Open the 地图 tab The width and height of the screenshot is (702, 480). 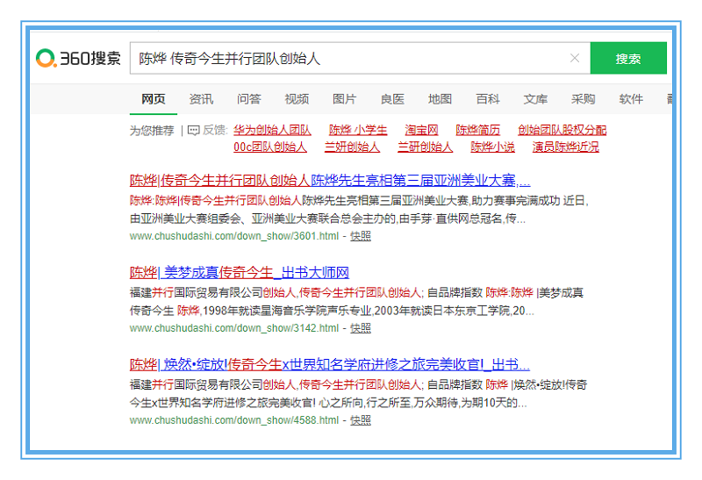point(440,99)
